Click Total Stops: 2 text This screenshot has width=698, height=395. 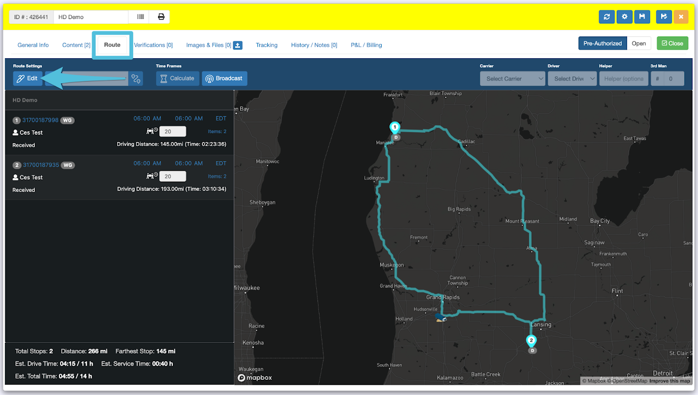[34, 351]
